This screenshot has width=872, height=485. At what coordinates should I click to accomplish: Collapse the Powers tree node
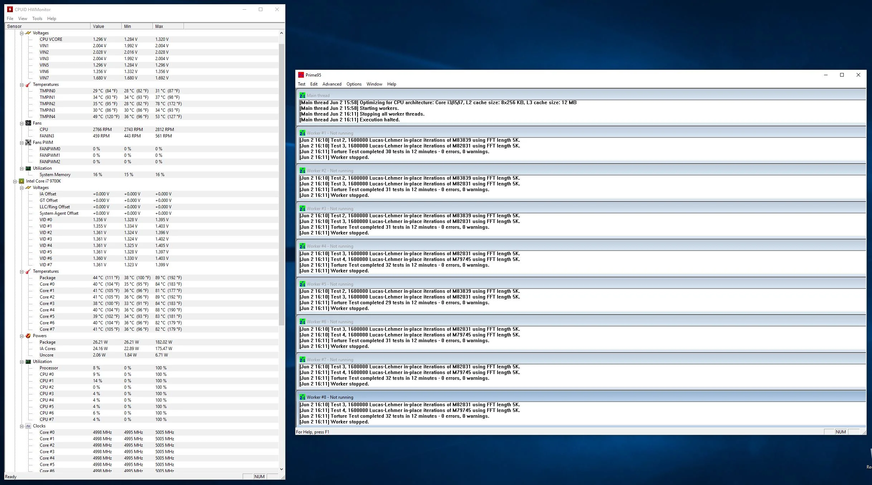(x=21, y=336)
